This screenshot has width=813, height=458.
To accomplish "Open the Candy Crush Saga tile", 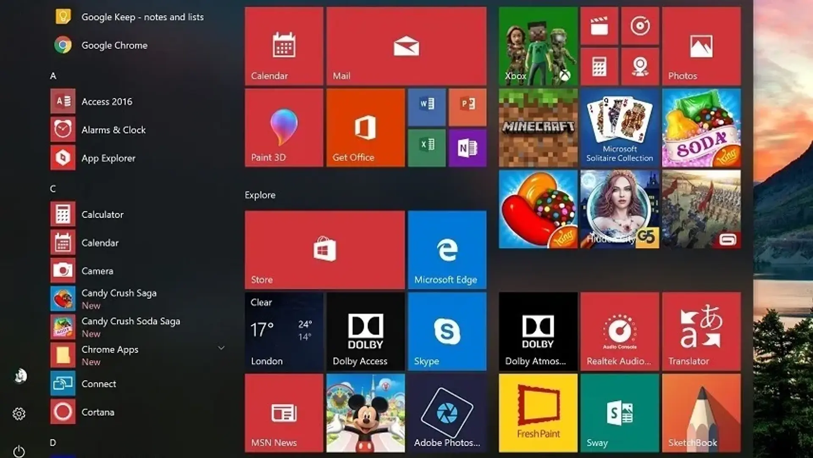I will 538,209.
